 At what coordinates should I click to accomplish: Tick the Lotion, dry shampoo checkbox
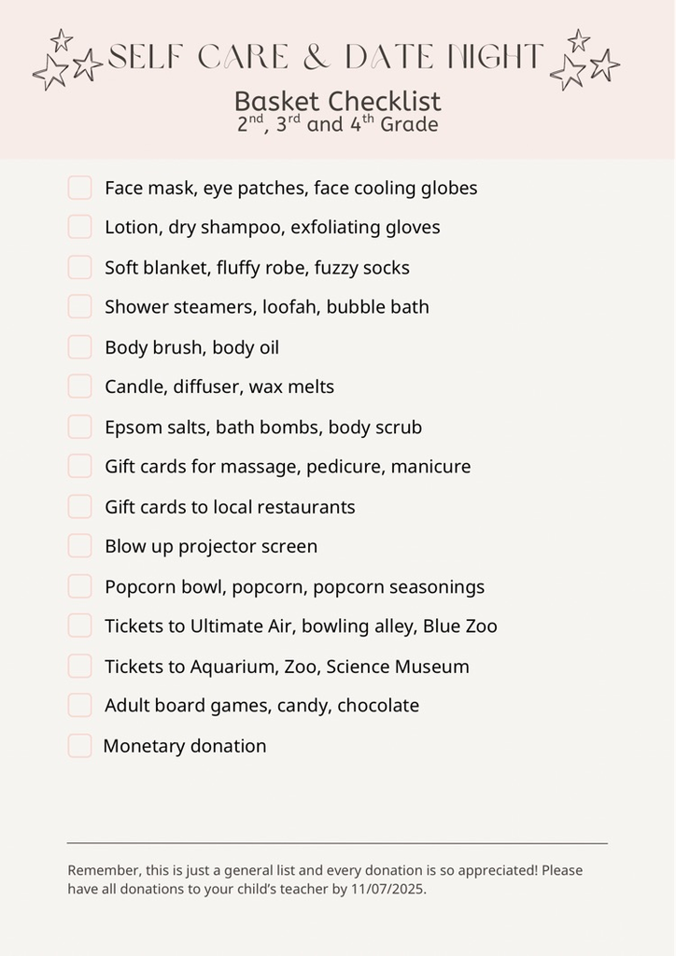pyautogui.click(x=79, y=227)
